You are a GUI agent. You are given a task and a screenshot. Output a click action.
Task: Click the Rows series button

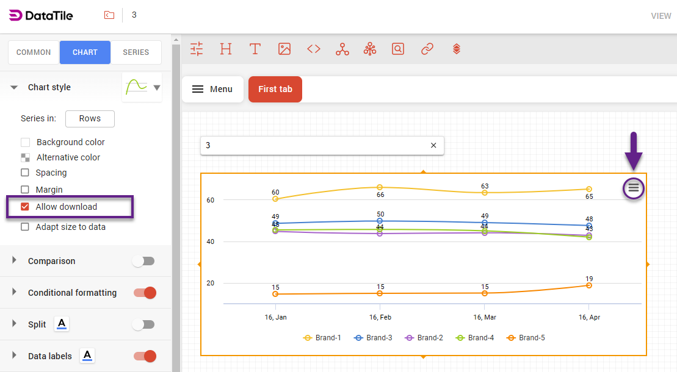click(90, 118)
